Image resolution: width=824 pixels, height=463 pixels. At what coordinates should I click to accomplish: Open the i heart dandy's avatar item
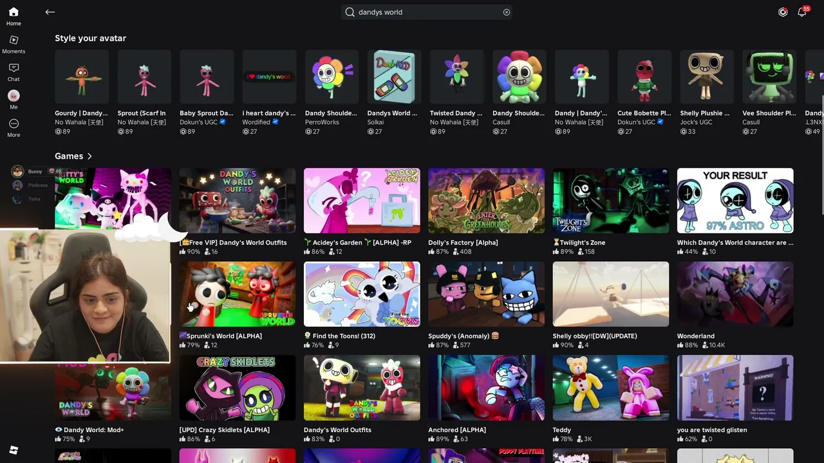pos(269,77)
